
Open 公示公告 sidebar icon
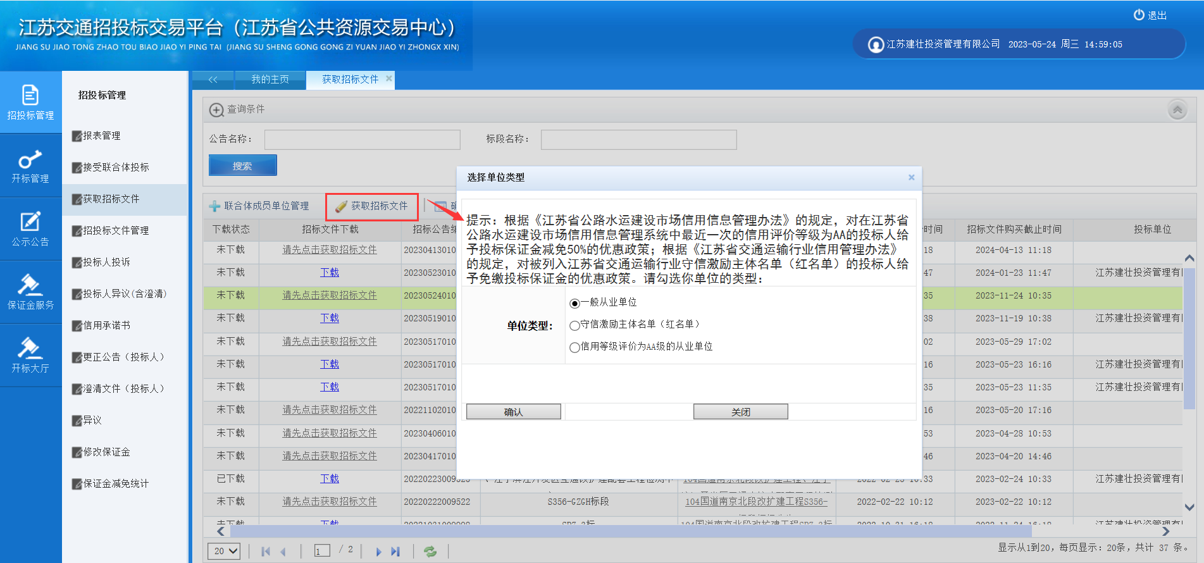30,229
